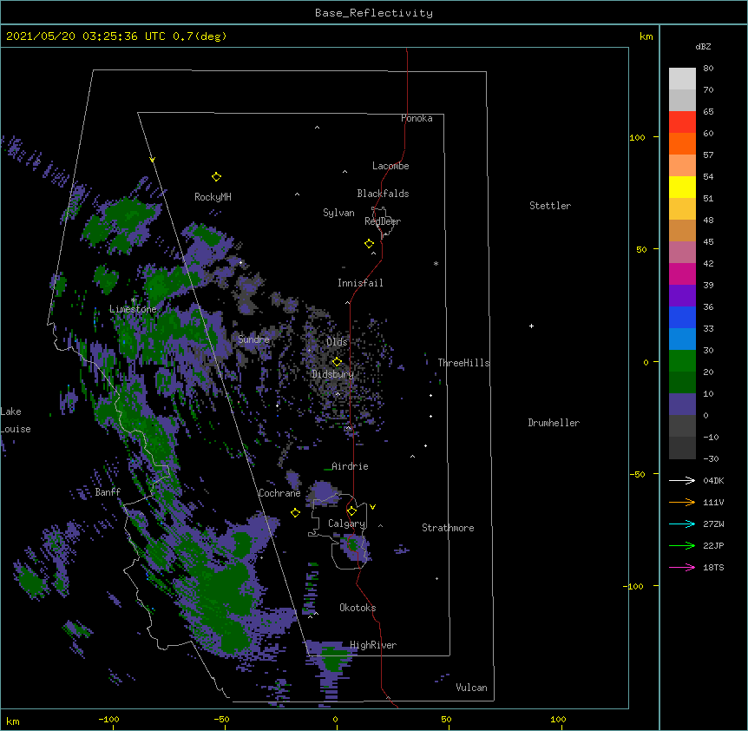The width and height of the screenshot is (748, 731).
Task: Click the yellow diamond marker above Calgary label
Action: tap(351, 511)
